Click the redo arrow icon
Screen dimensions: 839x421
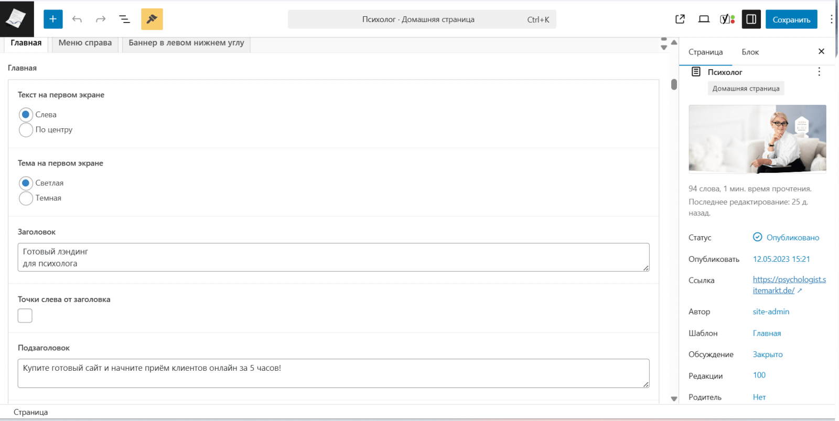click(101, 19)
